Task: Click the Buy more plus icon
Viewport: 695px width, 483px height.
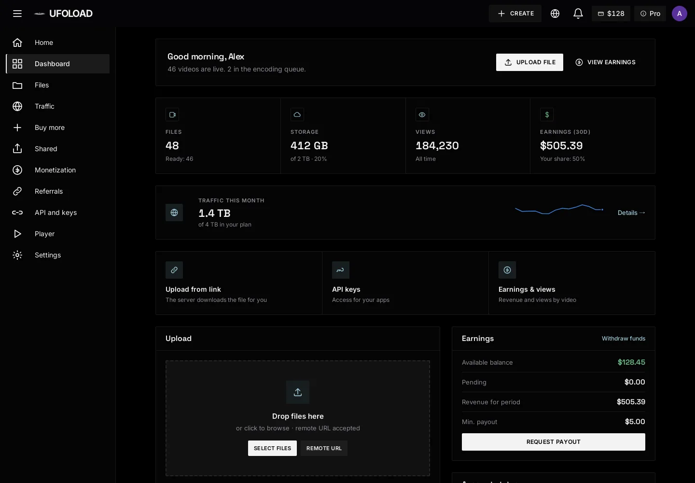Action: pyautogui.click(x=17, y=128)
